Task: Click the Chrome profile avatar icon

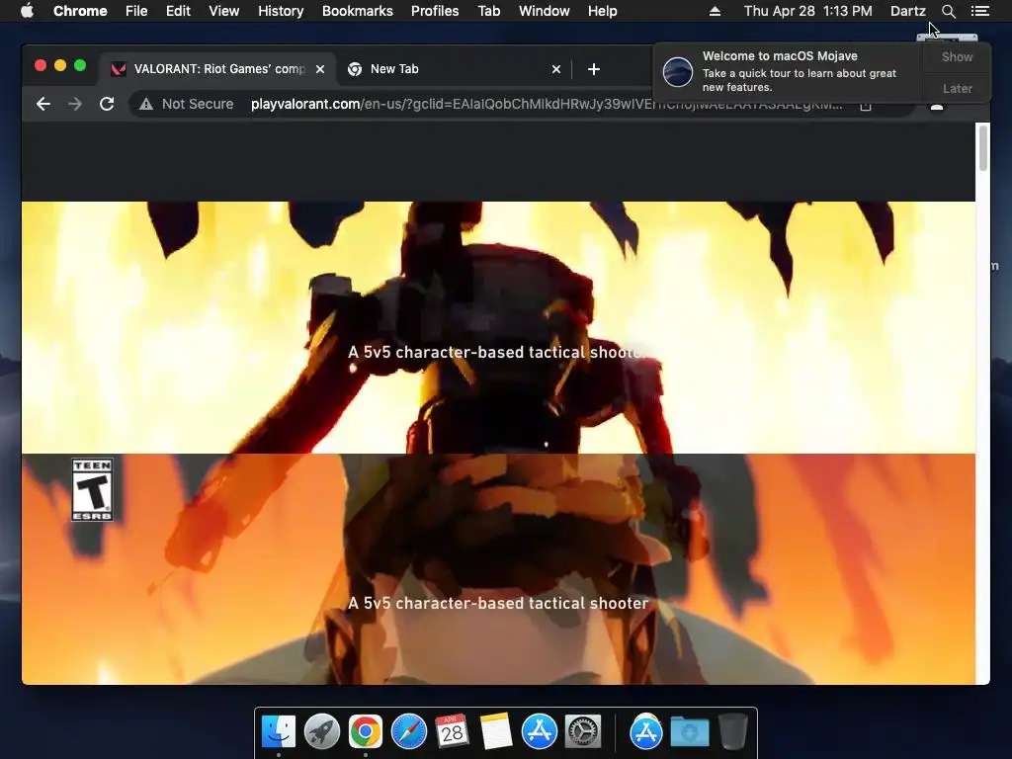Action: pyautogui.click(x=937, y=107)
